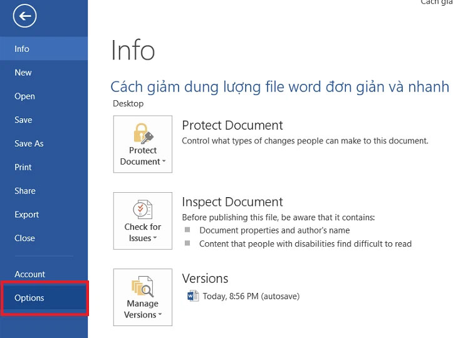The height and width of the screenshot is (338, 453).
Task: Open the New document page
Action: [x=23, y=73]
